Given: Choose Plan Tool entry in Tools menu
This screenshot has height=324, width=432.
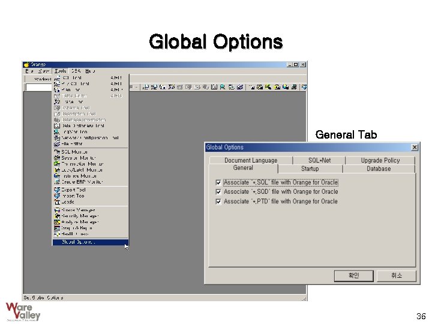Looking at the screenshot, I should click(x=91, y=90).
